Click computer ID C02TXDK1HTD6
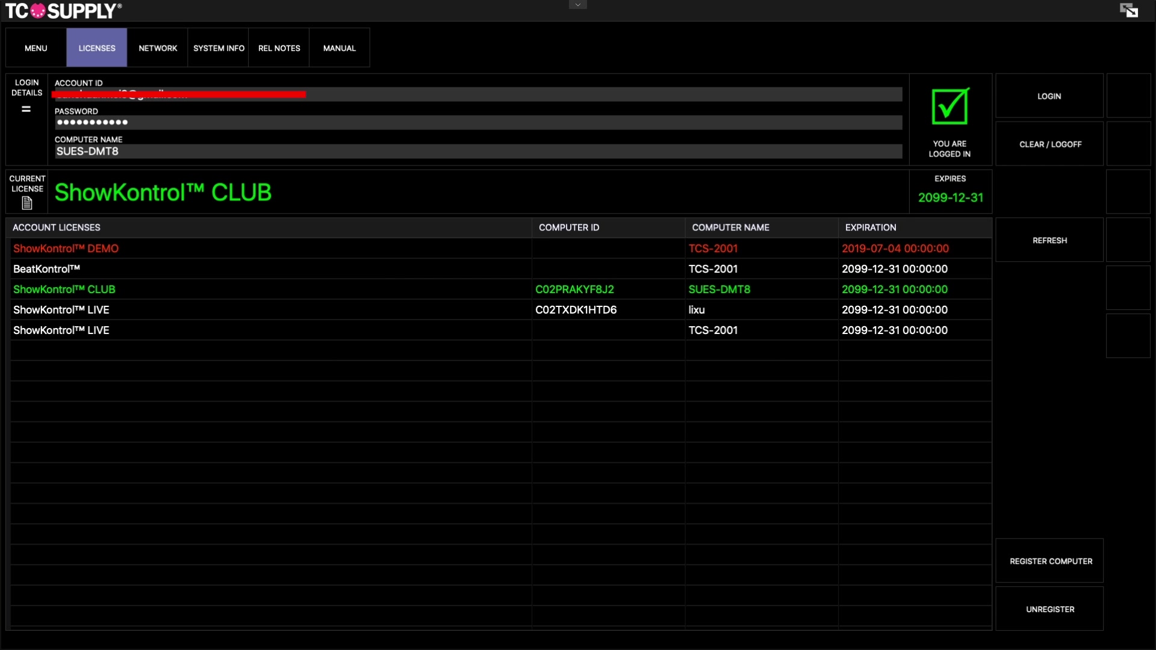Screen dimensions: 1156x650 (x=576, y=310)
